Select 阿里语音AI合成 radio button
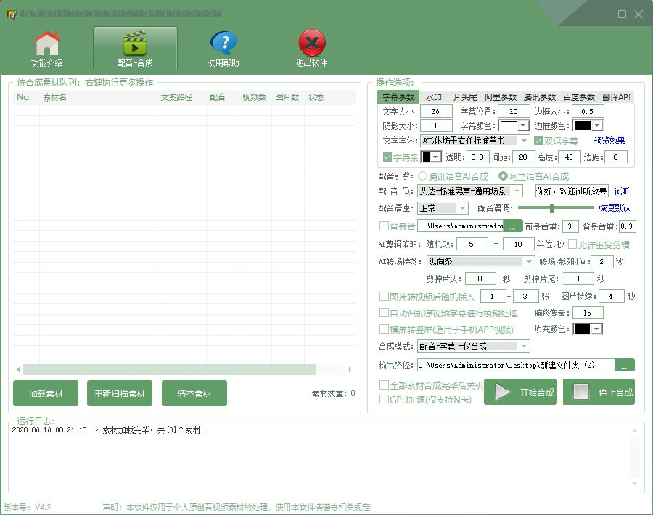The image size is (653, 515). 503,176
